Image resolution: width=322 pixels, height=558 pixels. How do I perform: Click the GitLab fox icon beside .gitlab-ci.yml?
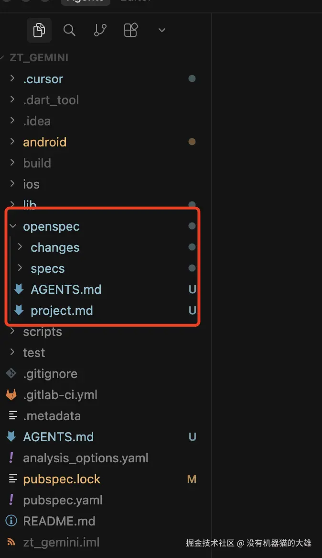[x=11, y=394]
